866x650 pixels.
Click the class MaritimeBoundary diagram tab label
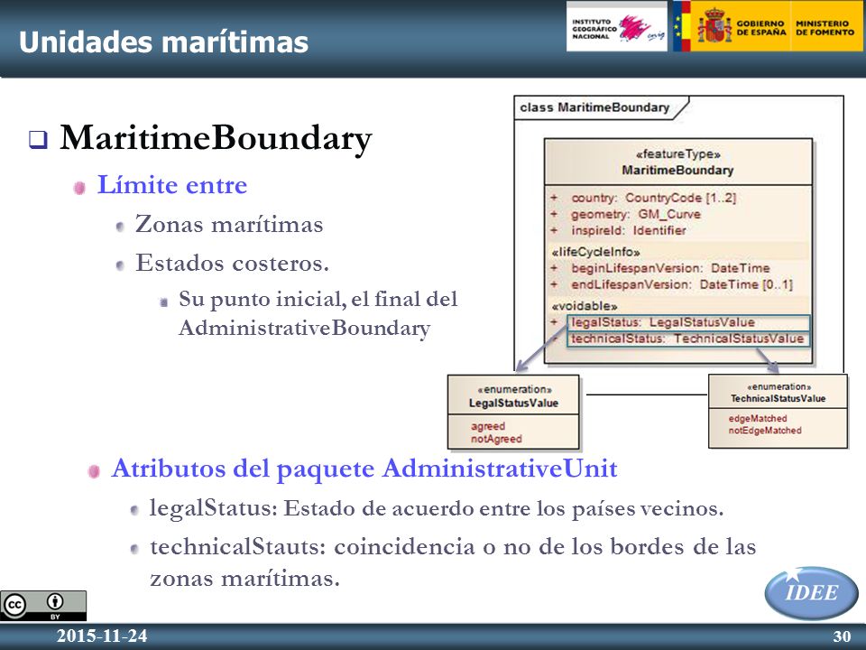pos(594,107)
